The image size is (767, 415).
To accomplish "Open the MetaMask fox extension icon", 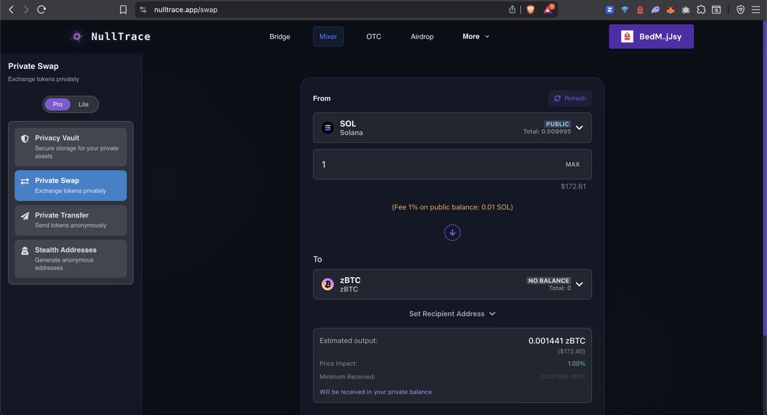I will [x=670, y=10].
